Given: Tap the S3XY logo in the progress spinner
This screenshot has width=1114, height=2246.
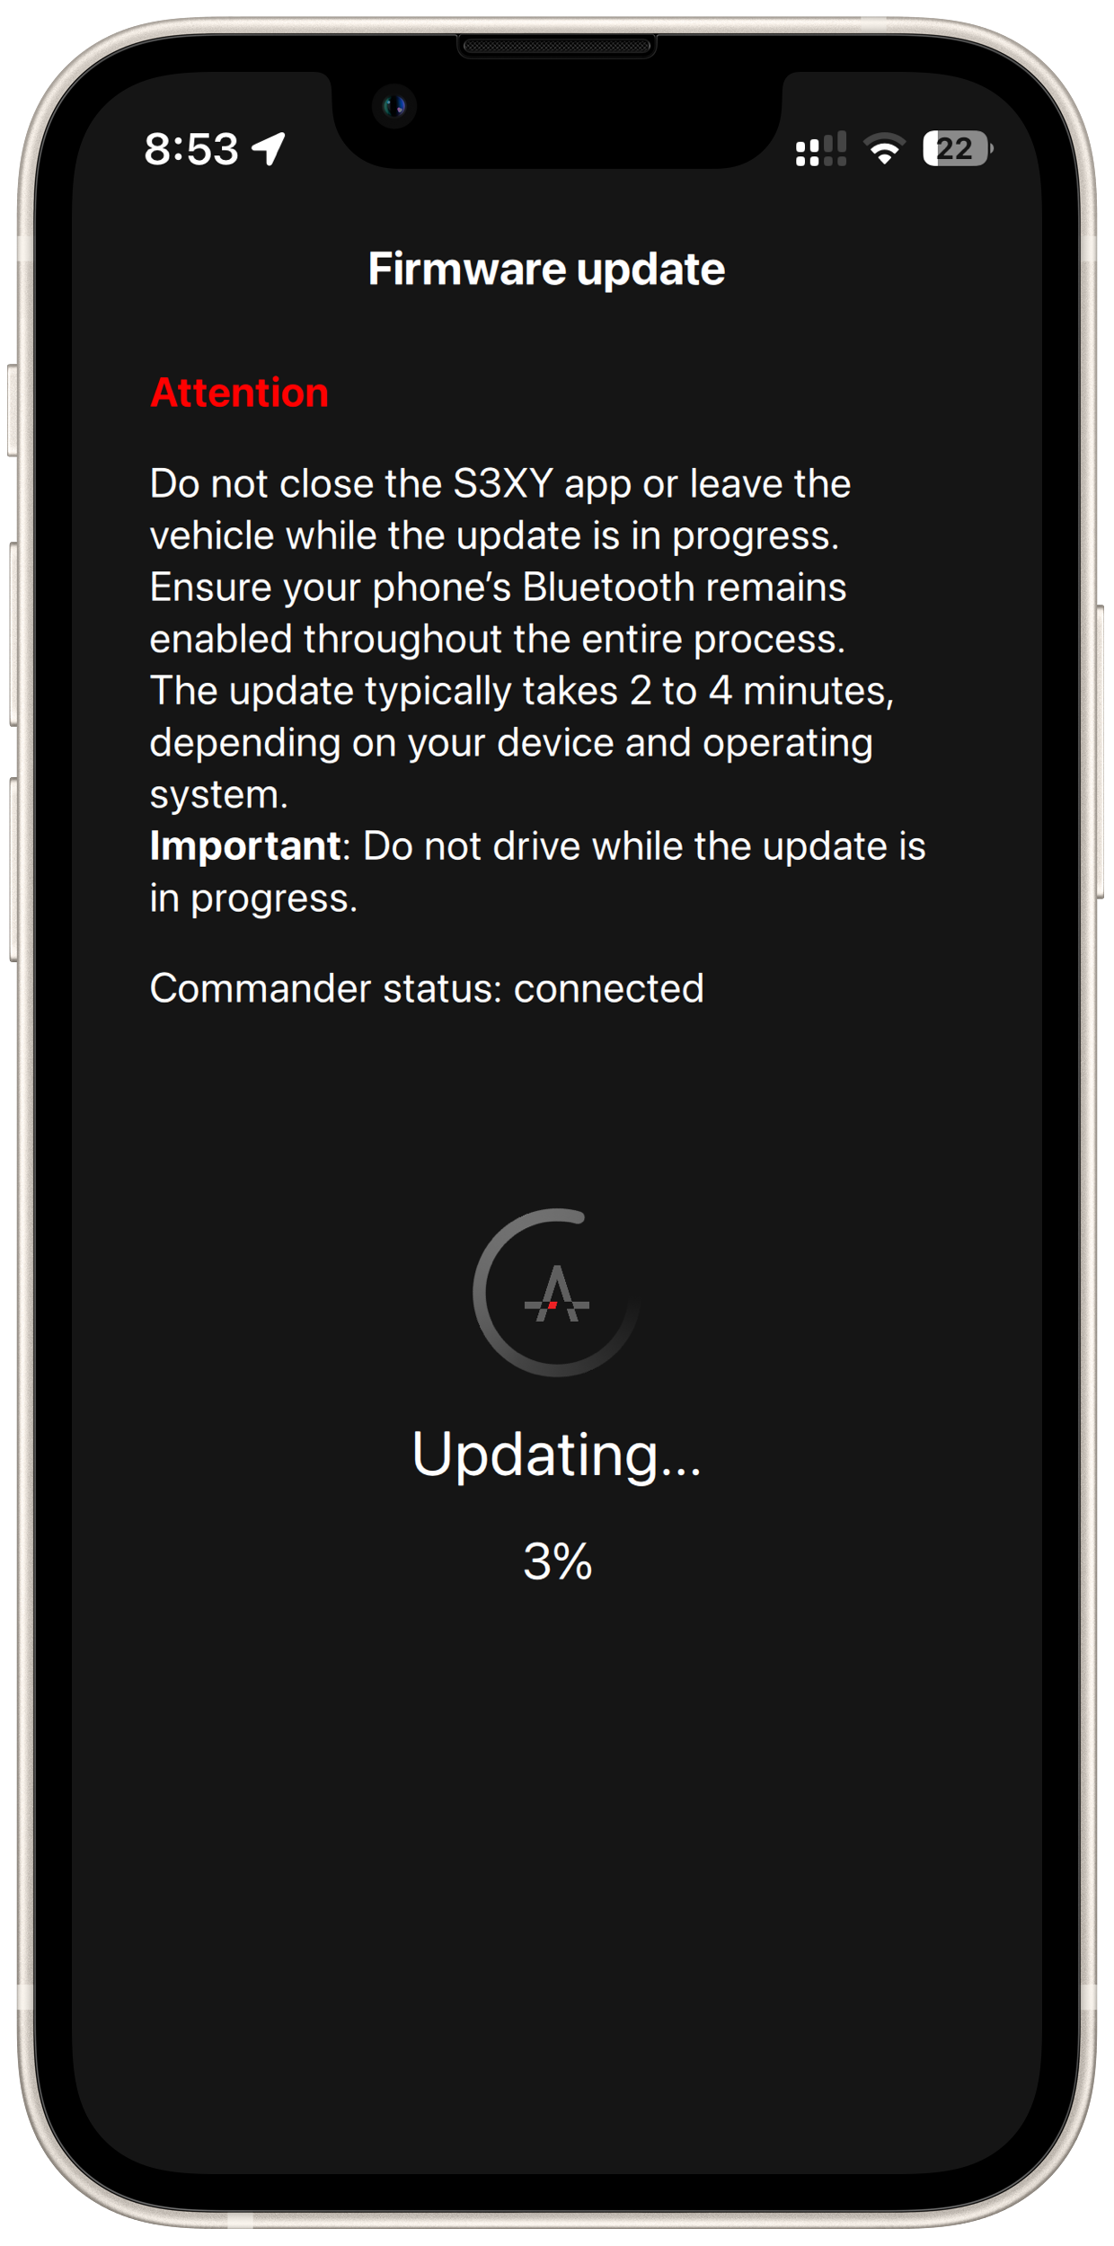Looking at the screenshot, I should click(x=557, y=1294).
